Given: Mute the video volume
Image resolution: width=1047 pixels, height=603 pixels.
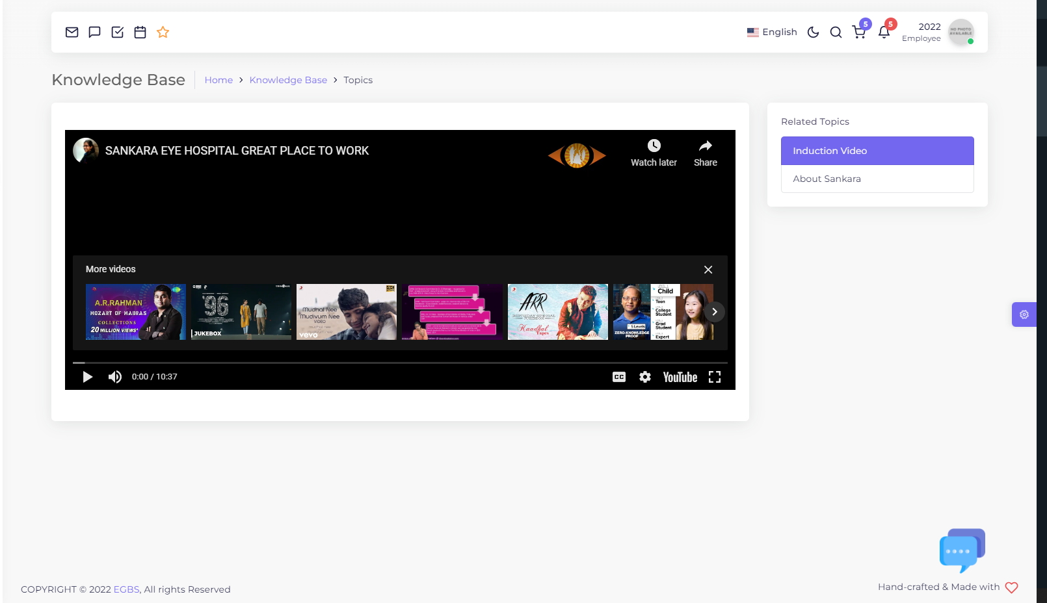Looking at the screenshot, I should pyautogui.click(x=115, y=377).
